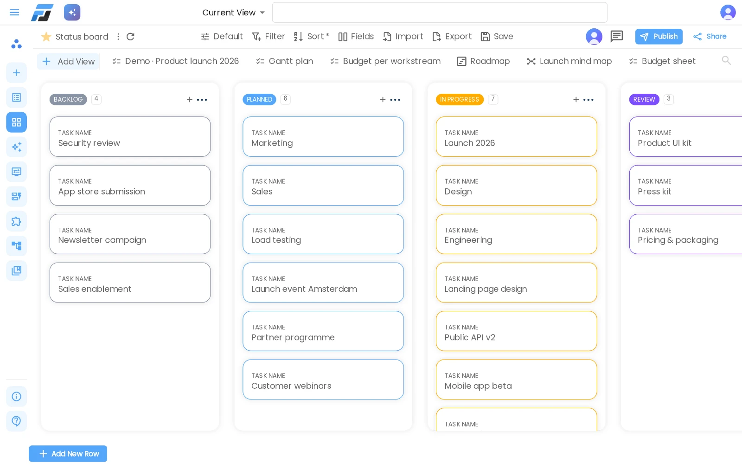Open the BACKLOG column more options
Viewport: 742px width, 464px height.
coord(202,100)
